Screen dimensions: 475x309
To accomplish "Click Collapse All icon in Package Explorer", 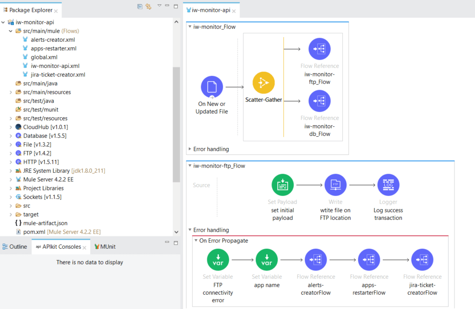I will (140, 6).
